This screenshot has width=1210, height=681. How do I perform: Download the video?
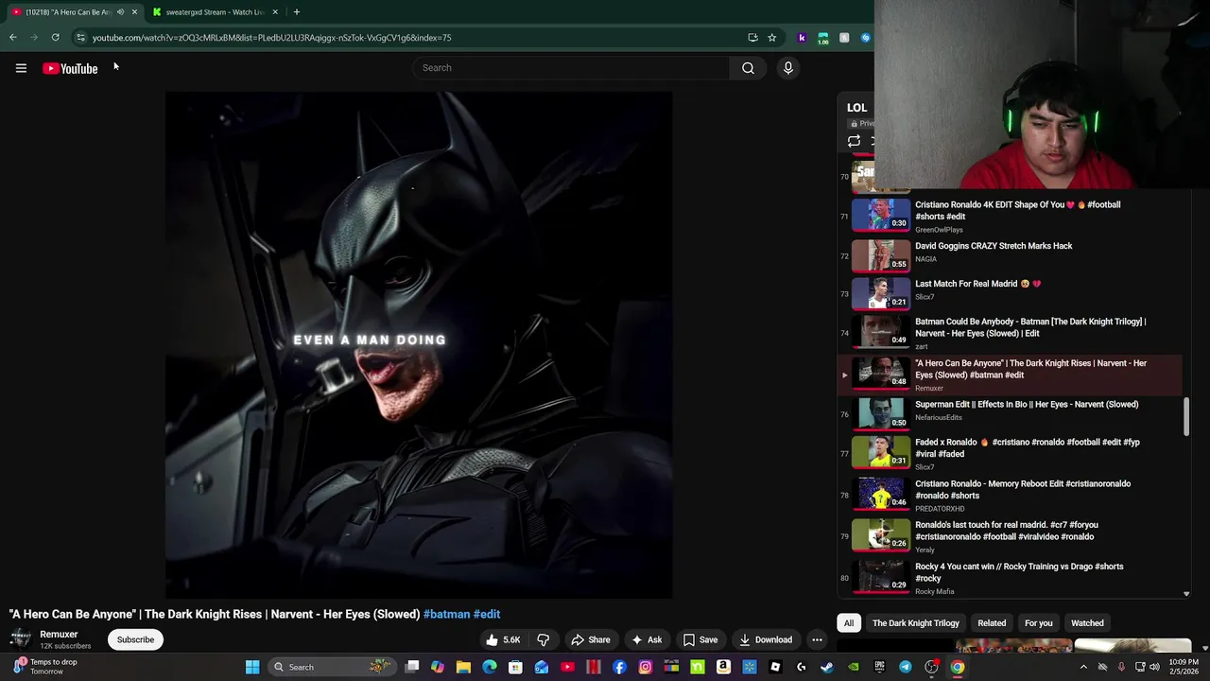(766, 640)
